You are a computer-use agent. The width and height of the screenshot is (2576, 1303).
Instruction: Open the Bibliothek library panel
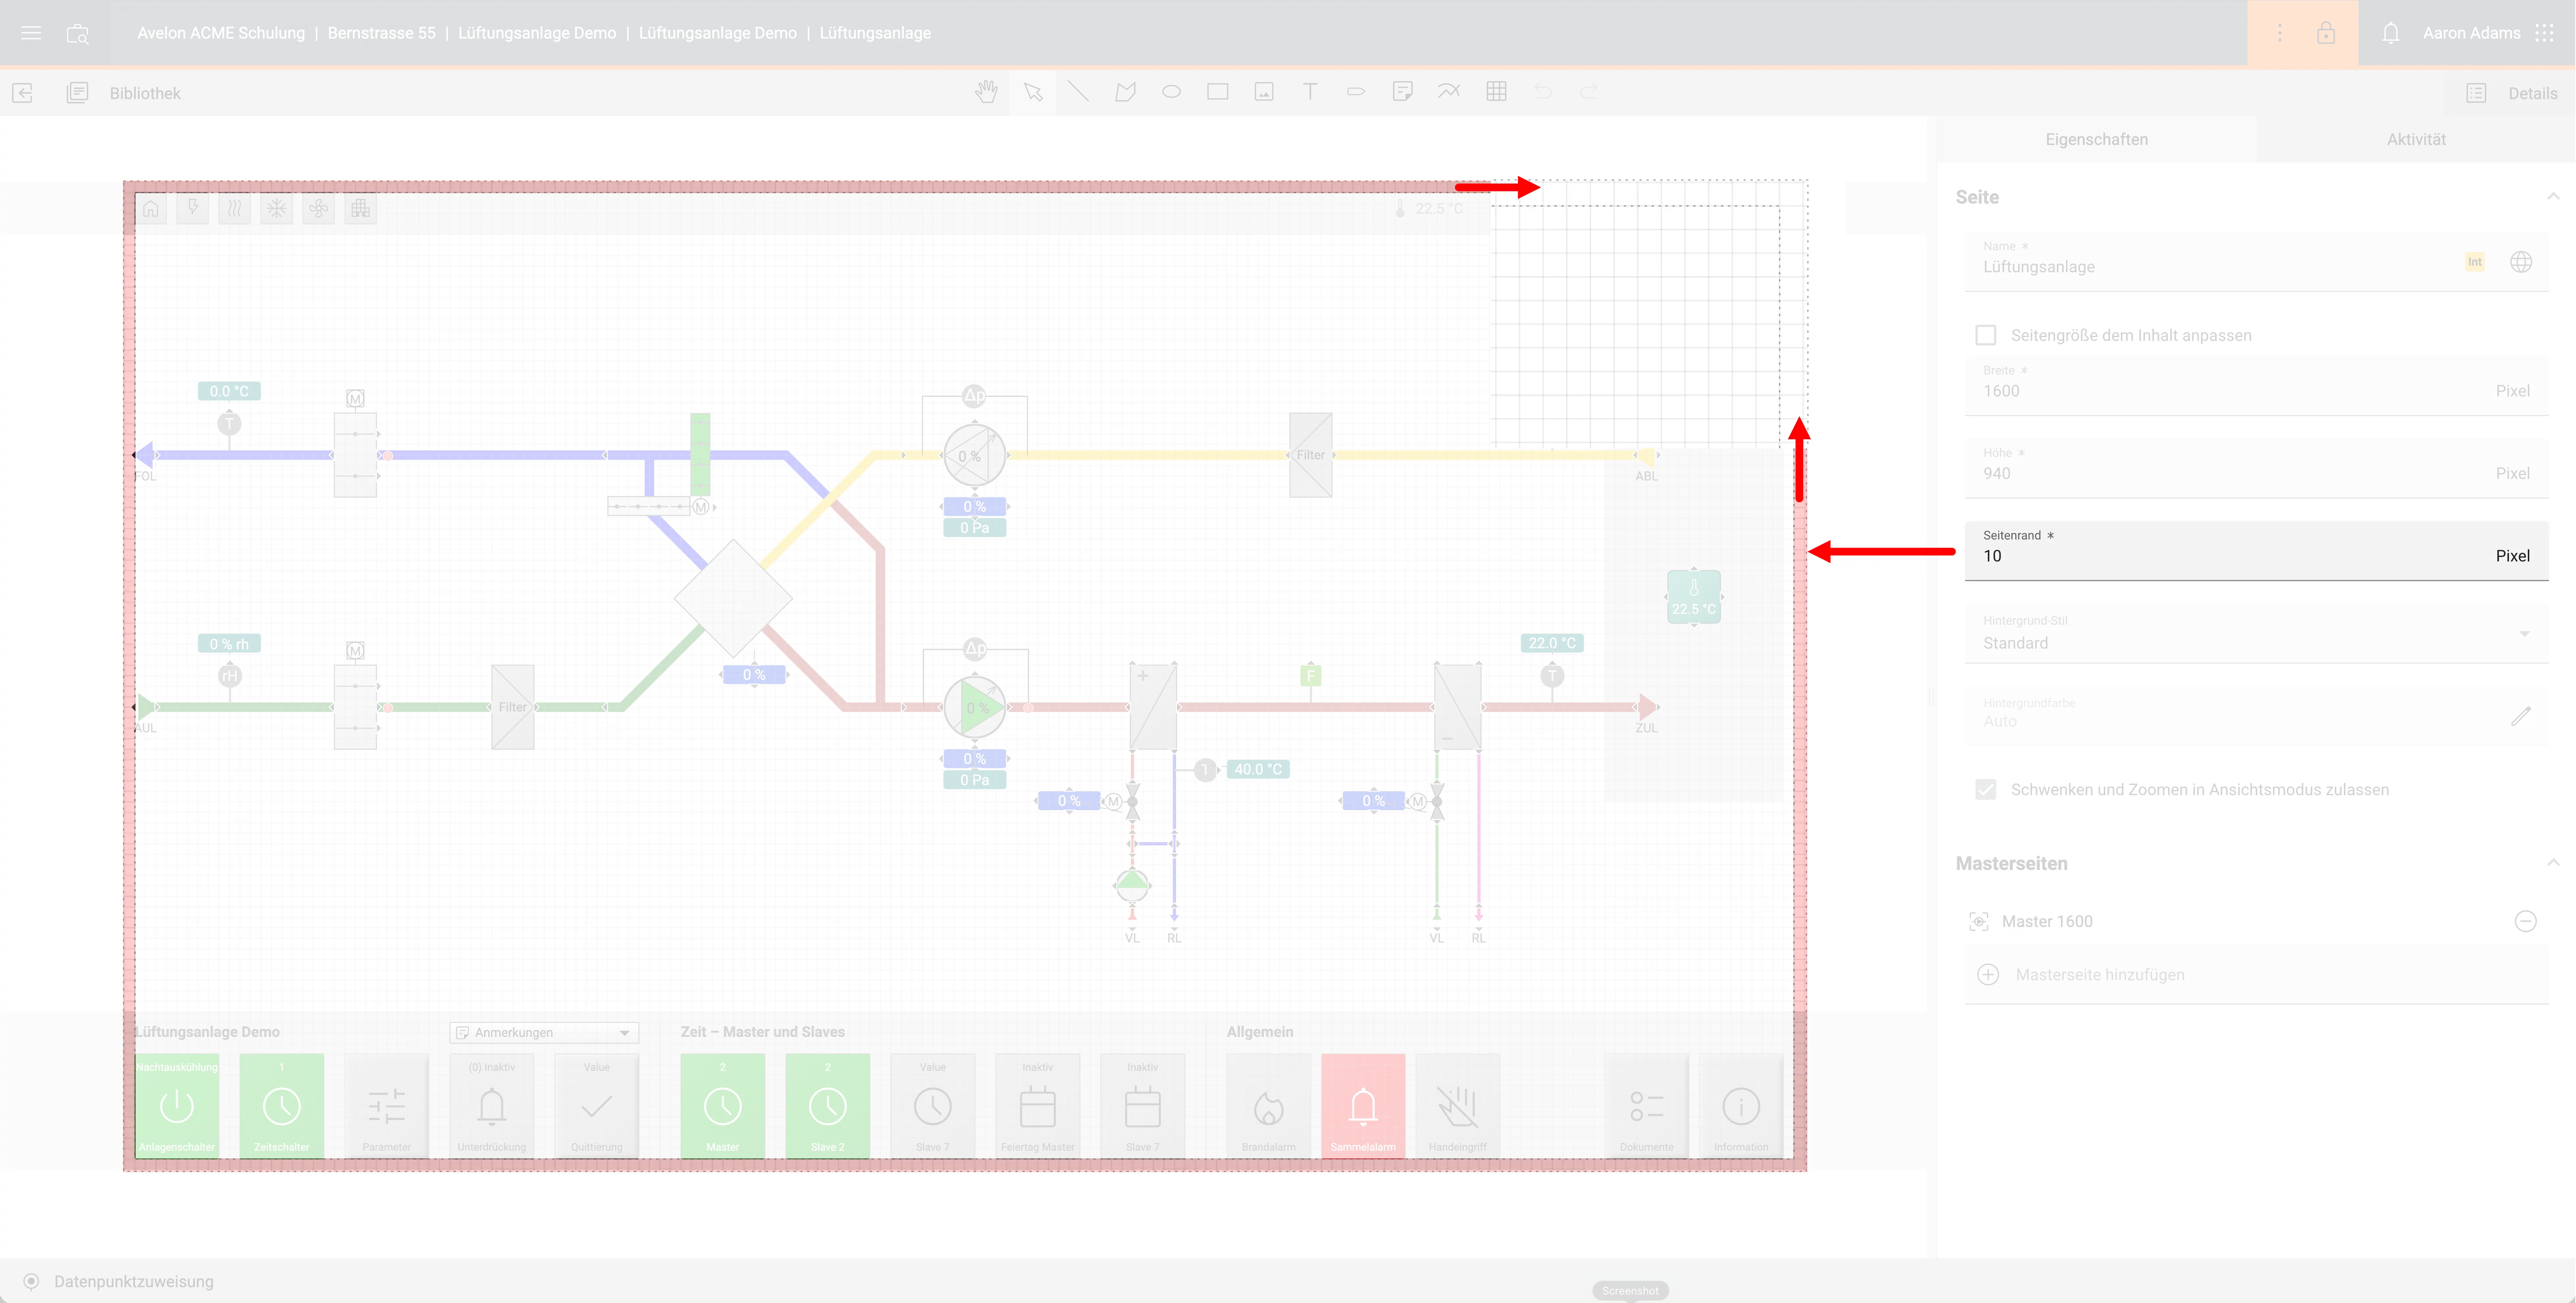(x=124, y=93)
